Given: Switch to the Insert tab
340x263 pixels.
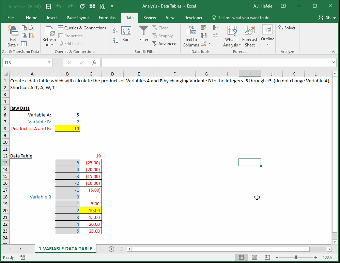Looking at the screenshot, I should (x=52, y=18).
